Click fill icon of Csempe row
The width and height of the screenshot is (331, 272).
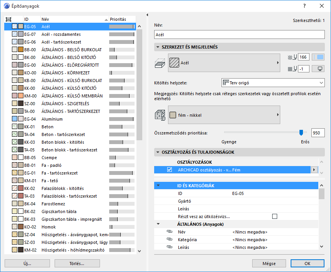point(15,157)
